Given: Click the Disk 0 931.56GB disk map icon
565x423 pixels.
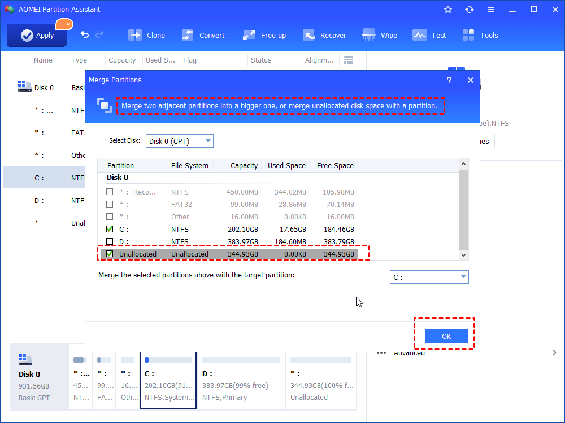Looking at the screenshot, I should [x=25, y=359].
